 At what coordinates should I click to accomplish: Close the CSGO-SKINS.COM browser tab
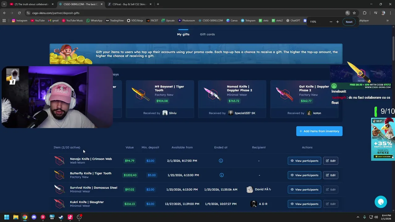pyautogui.click(x=102, y=4)
